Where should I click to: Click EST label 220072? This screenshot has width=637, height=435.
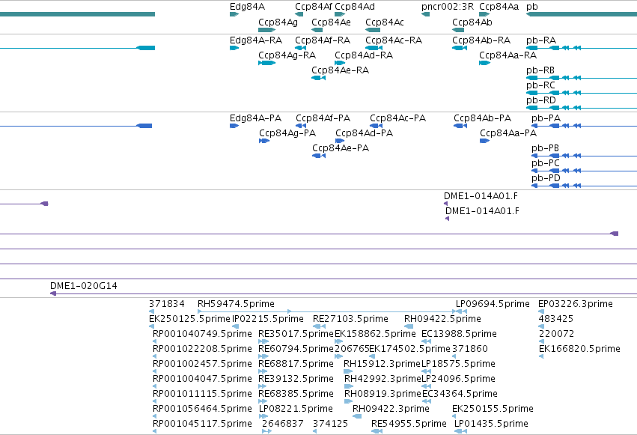pos(557,334)
